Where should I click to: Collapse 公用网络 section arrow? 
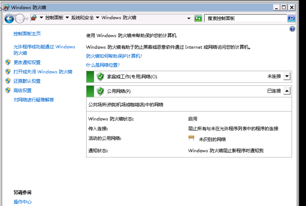click(x=287, y=91)
